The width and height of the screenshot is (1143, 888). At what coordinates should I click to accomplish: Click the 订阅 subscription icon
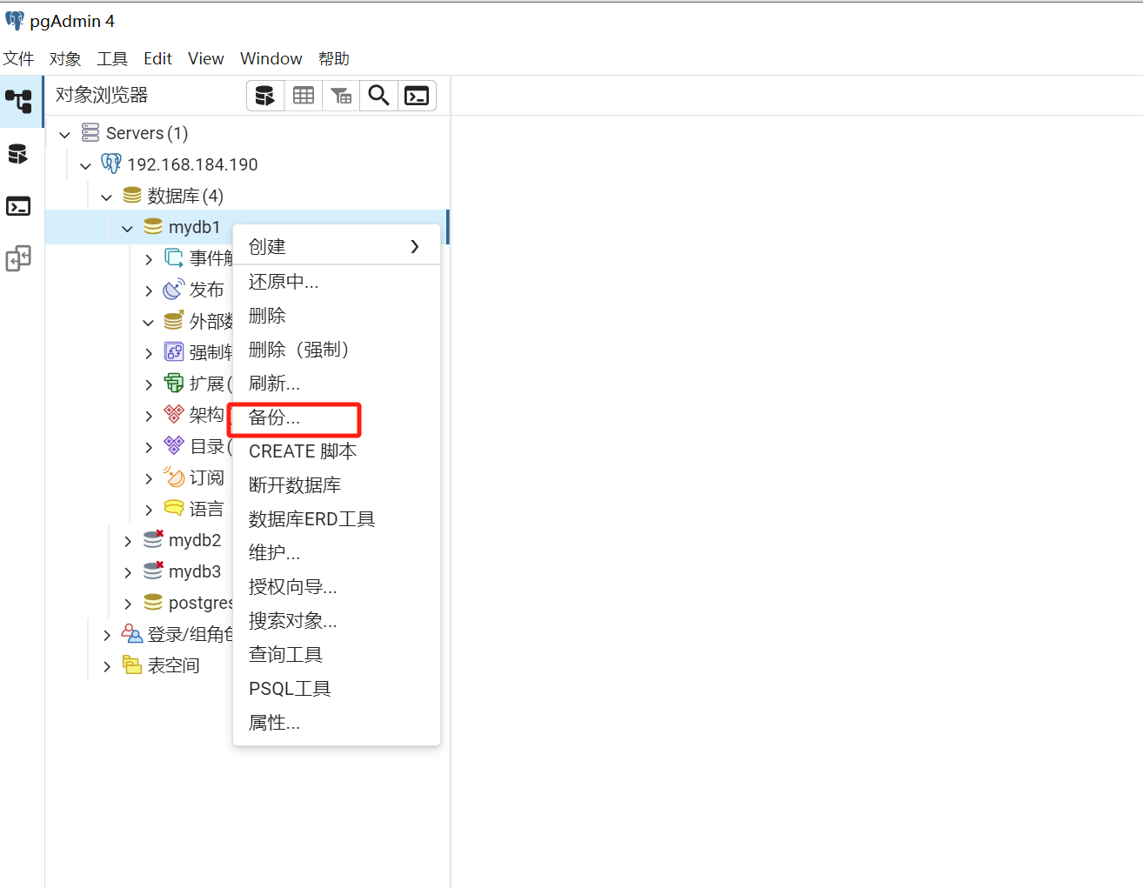174,477
